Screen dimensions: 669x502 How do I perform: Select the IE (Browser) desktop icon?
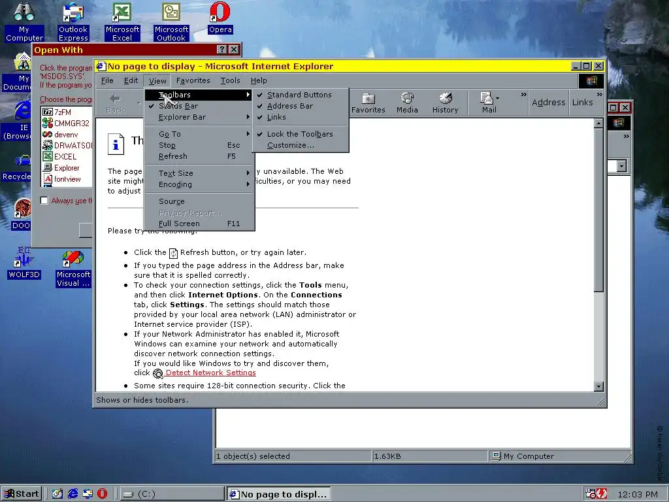pyautogui.click(x=17, y=120)
